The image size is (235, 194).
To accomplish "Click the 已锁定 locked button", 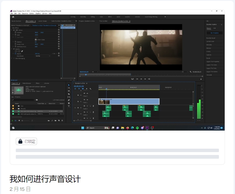I will 26,141.
